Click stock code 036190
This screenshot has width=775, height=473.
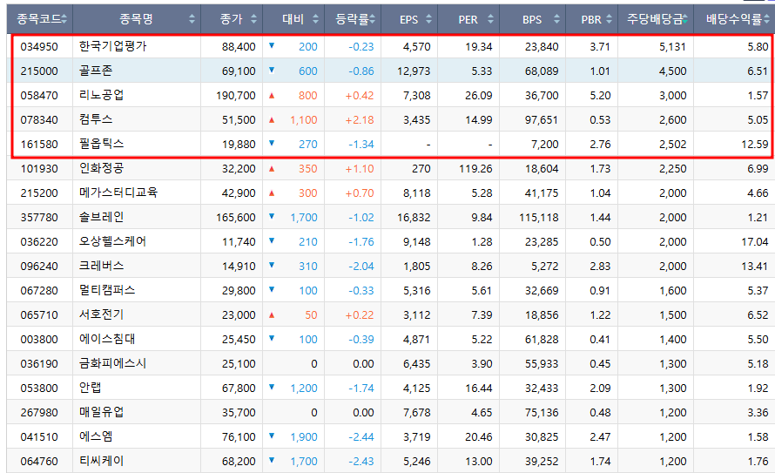click(x=39, y=364)
